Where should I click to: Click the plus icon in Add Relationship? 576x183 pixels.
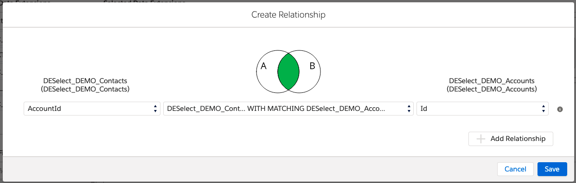pos(481,139)
